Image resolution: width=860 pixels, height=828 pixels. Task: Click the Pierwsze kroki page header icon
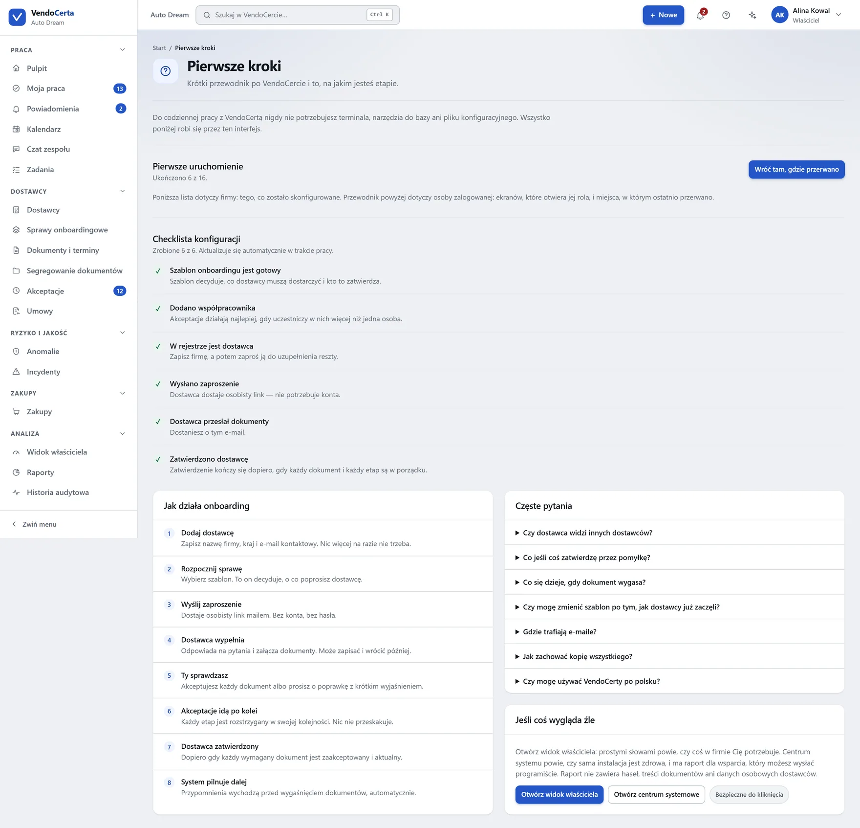click(165, 71)
